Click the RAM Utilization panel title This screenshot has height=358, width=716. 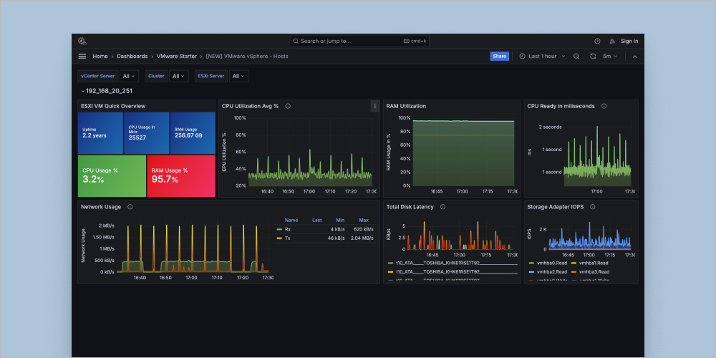pos(406,106)
